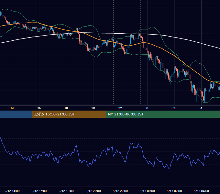Screen dimensions: 220x194
Task: Click hour label 4 on price chart axis
Action: pos(201,108)
